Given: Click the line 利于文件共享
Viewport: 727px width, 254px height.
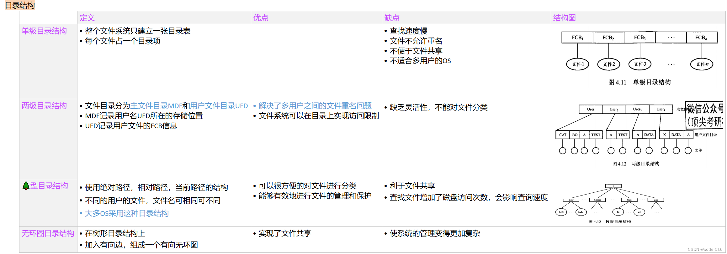Looking at the screenshot, I should pos(412,186).
